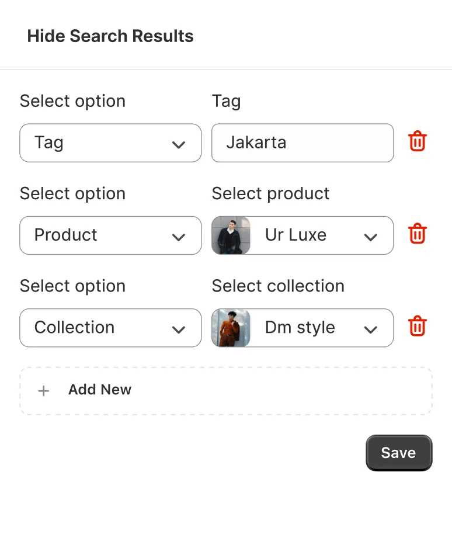Click the Select collection label

pyautogui.click(x=278, y=286)
